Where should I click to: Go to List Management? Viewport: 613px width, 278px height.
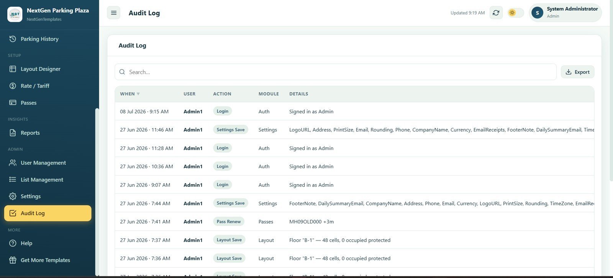(48, 180)
